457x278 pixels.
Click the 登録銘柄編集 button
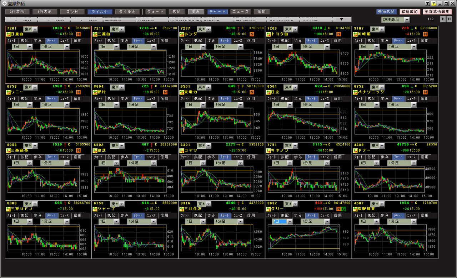437,12
